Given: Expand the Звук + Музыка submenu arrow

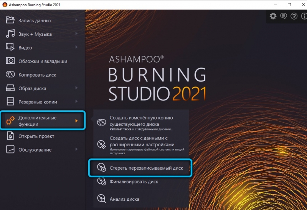Looking at the screenshot, I should [x=76, y=33].
